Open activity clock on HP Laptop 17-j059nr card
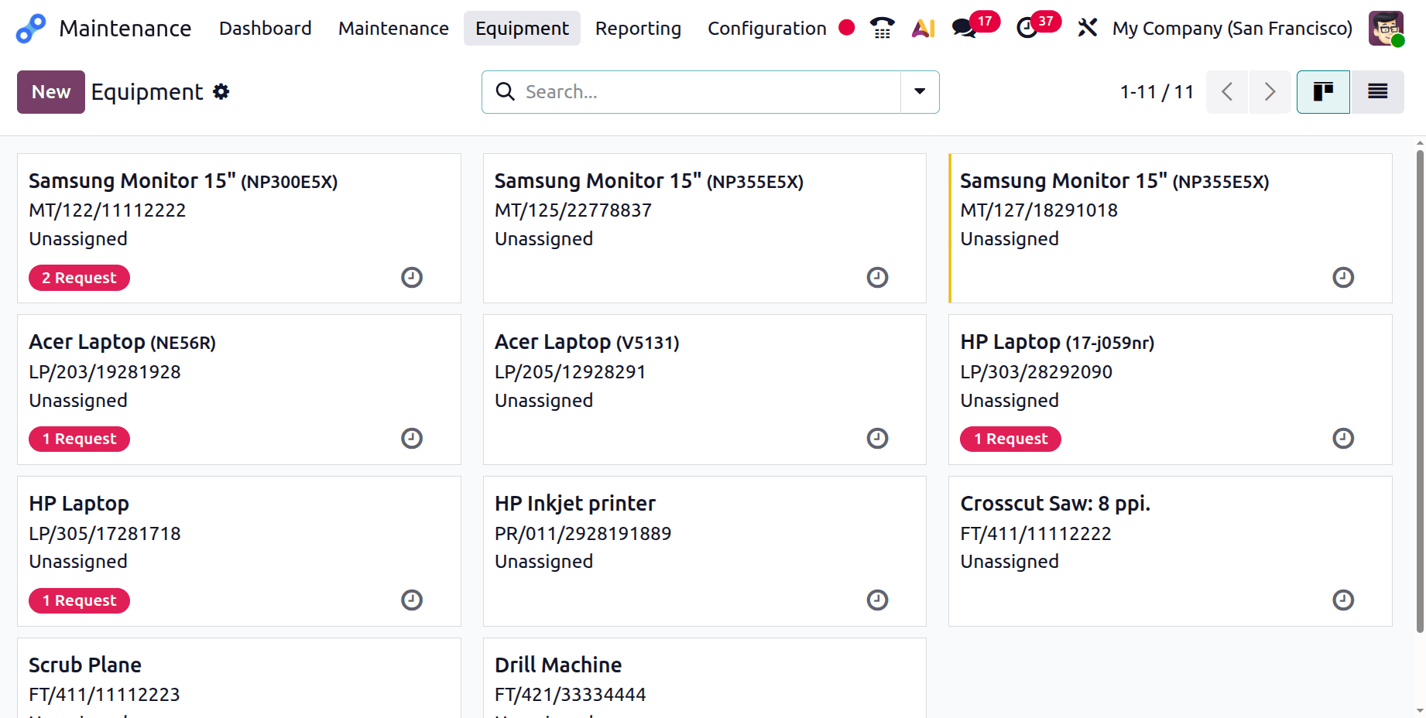 [x=1343, y=439]
